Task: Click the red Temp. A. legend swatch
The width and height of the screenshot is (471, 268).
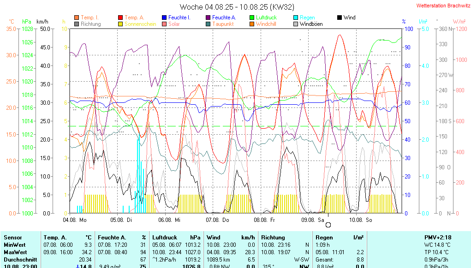Action: click(x=120, y=18)
